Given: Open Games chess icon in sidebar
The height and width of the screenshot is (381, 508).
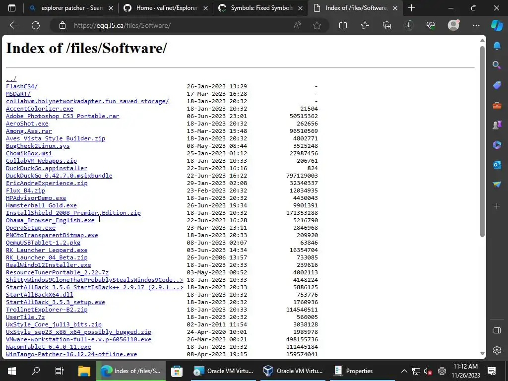Looking at the screenshot, I should pos(497,125).
